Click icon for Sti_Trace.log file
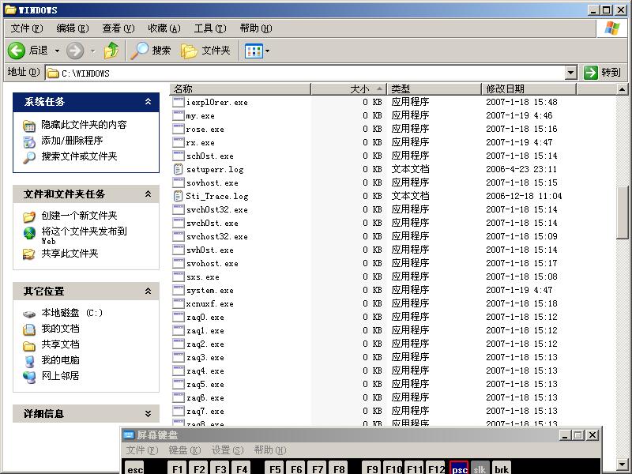Screen dimensions: 632x474 pyautogui.click(x=179, y=196)
